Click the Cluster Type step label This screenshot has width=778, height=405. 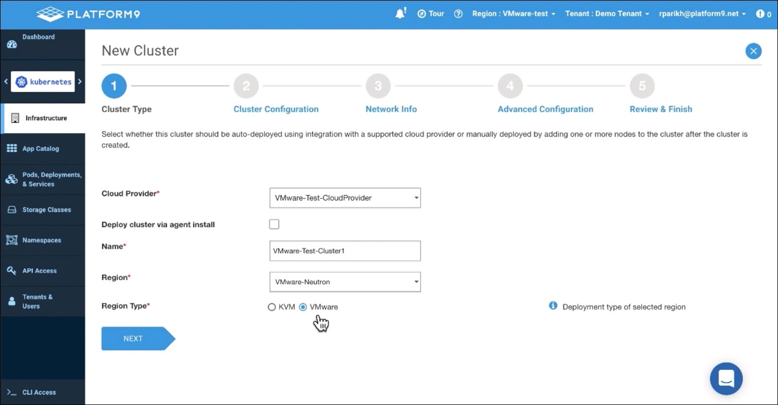pos(126,109)
